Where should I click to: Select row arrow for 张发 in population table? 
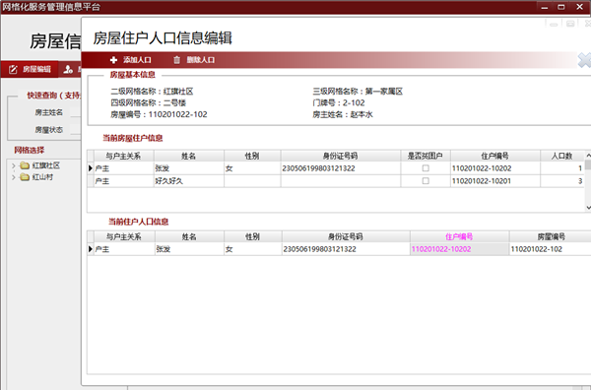[91, 249]
